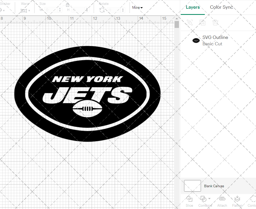Switch to the Layers tab

coord(193,7)
